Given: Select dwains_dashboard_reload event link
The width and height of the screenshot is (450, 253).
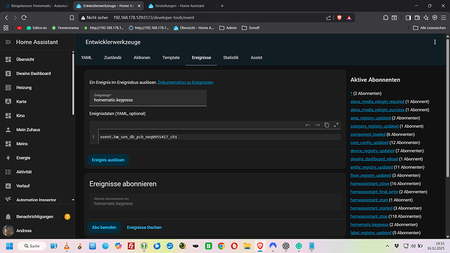Looking at the screenshot, I should (x=374, y=159).
